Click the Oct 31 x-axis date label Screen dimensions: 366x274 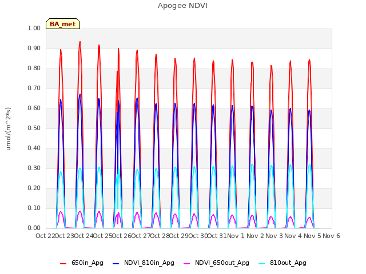[x=217, y=236]
